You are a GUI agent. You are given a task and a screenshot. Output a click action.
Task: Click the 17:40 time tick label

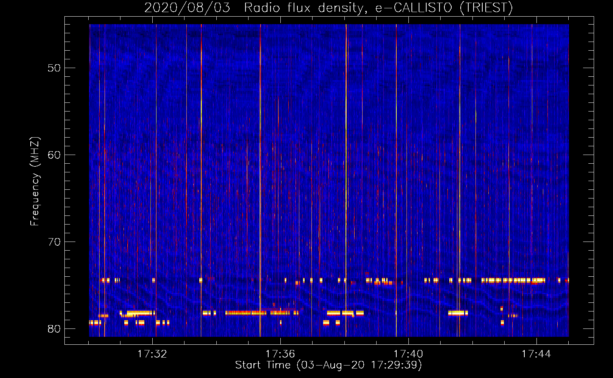coord(408,354)
